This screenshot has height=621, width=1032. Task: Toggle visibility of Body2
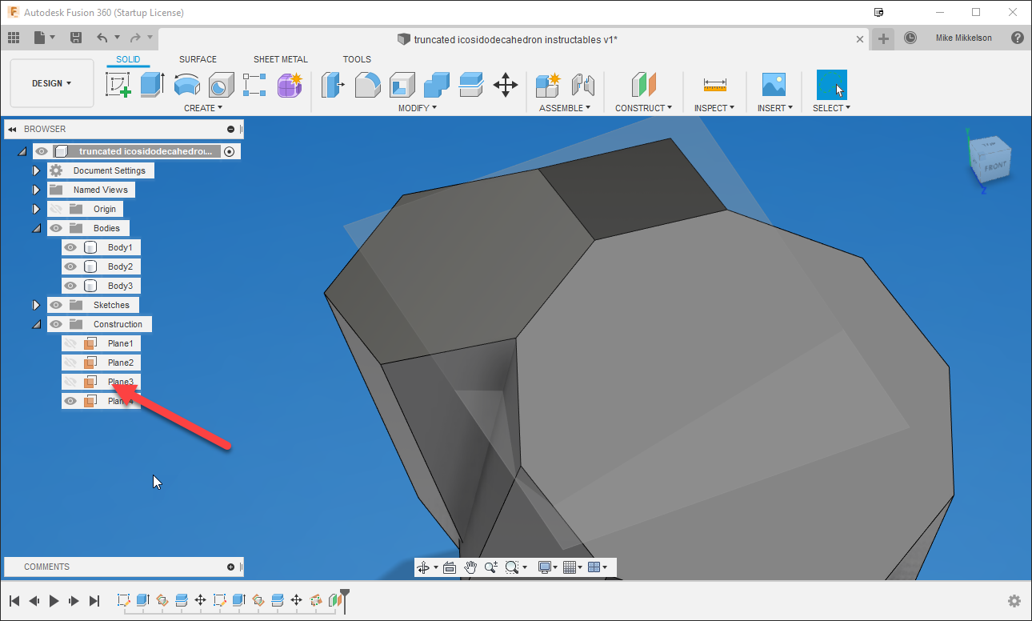71,266
